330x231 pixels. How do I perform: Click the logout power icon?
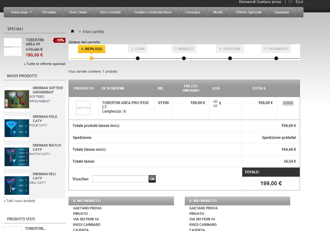291,2
